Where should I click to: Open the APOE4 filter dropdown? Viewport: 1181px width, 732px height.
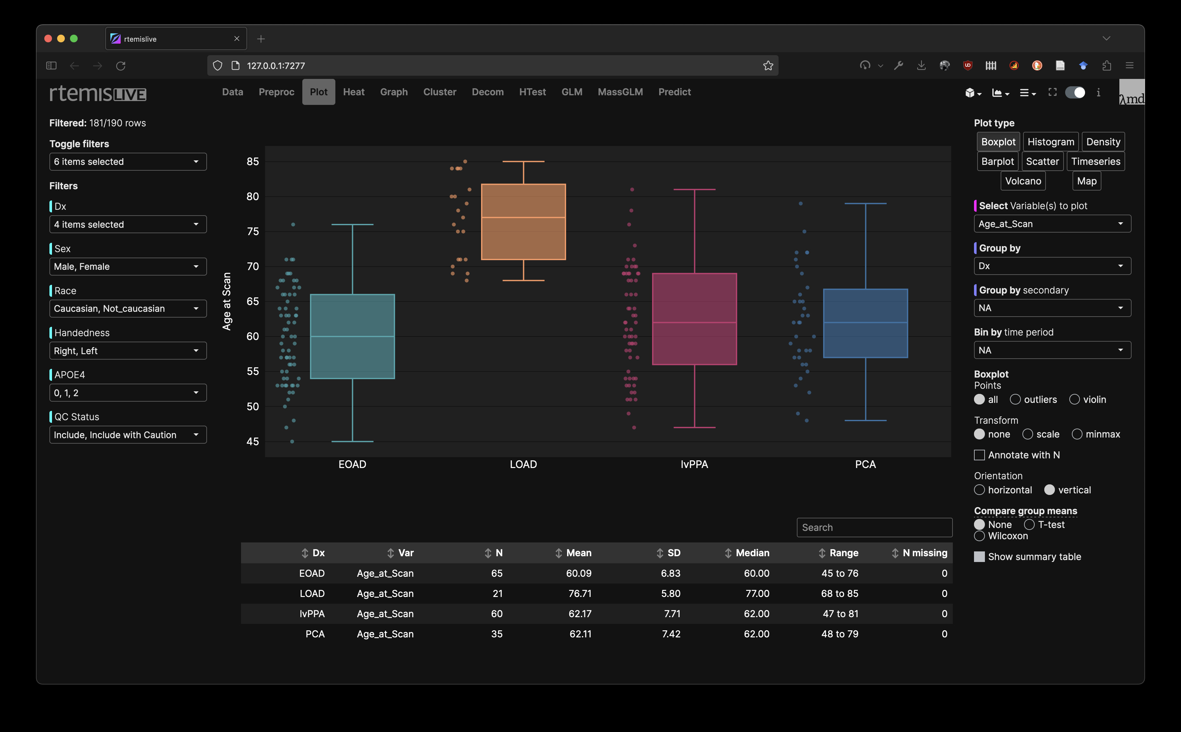click(128, 393)
